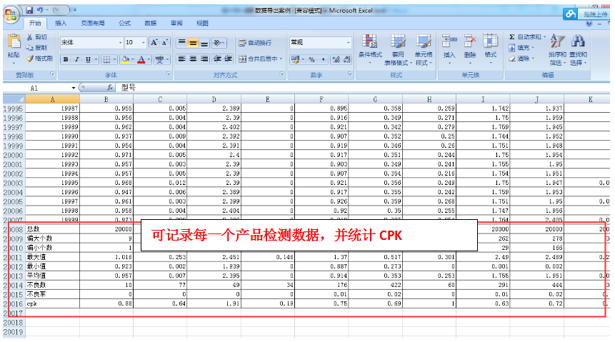Open Conditional Formatting (条件格式)
615x342 pixels.
click(x=370, y=41)
